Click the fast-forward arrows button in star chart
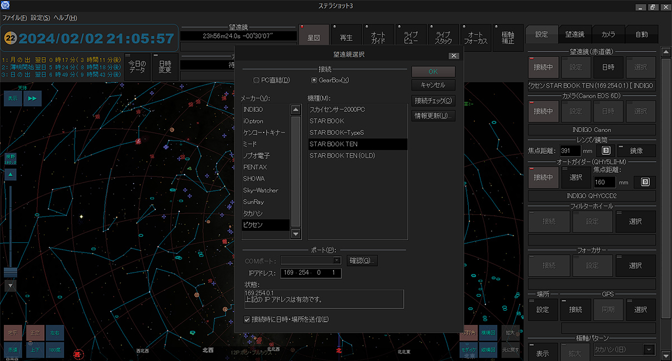Image resolution: width=672 pixels, height=361 pixels. tap(32, 98)
